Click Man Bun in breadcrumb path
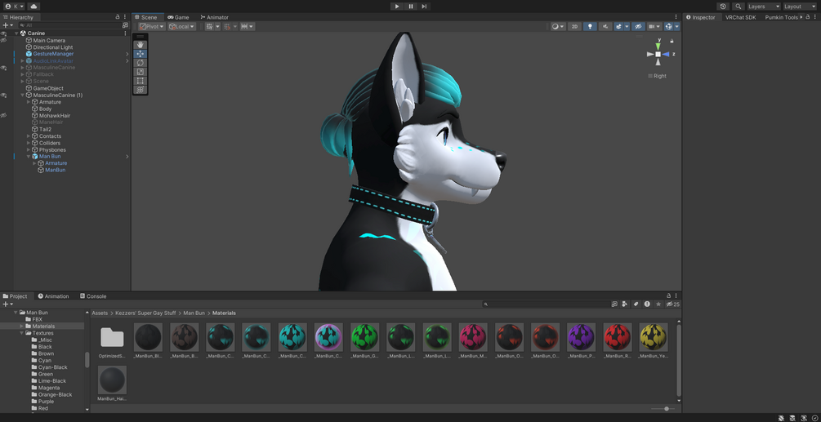821x422 pixels. 194,313
